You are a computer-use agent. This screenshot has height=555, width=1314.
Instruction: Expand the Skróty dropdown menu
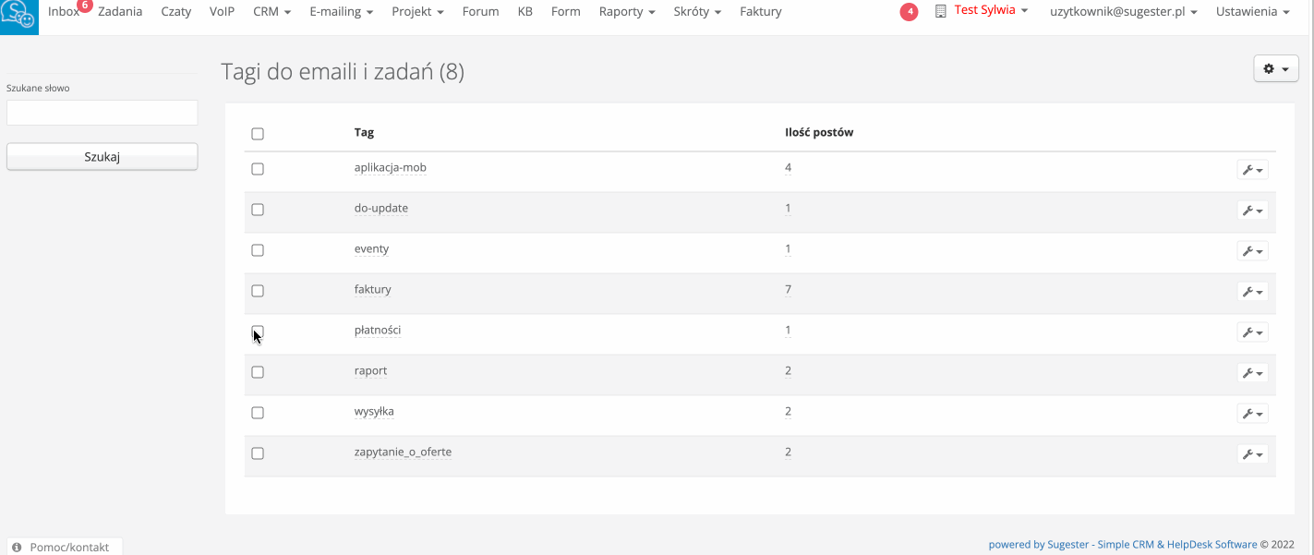(x=698, y=12)
